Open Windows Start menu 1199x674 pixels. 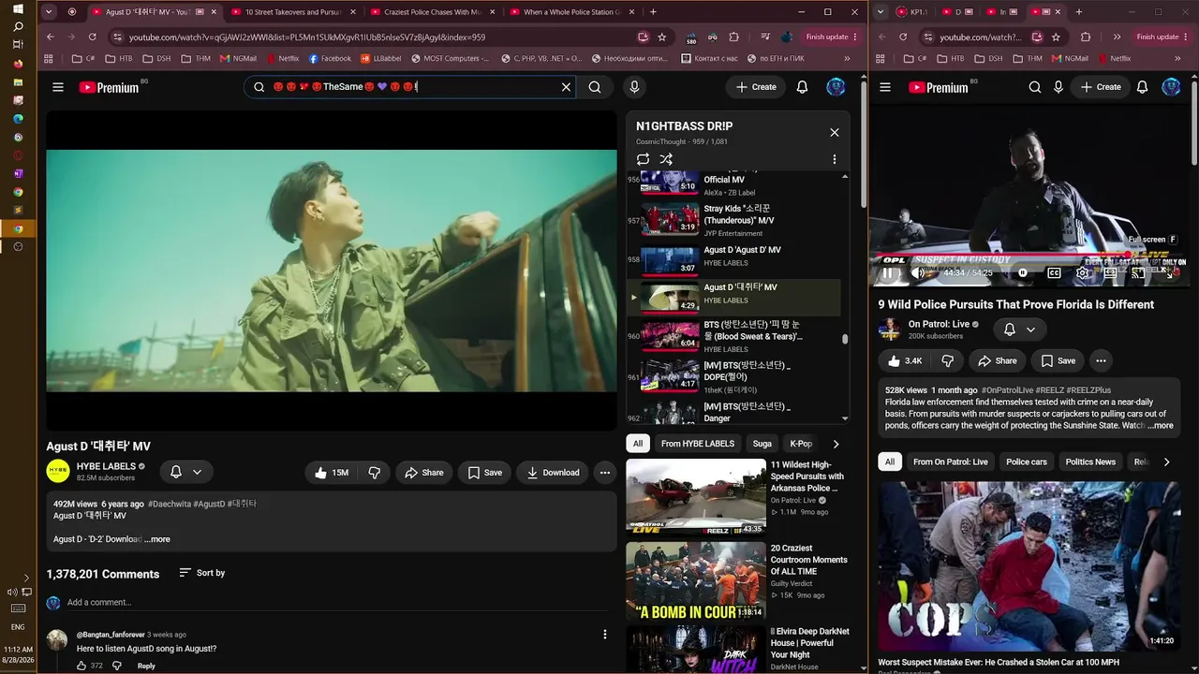[x=18, y=8]
